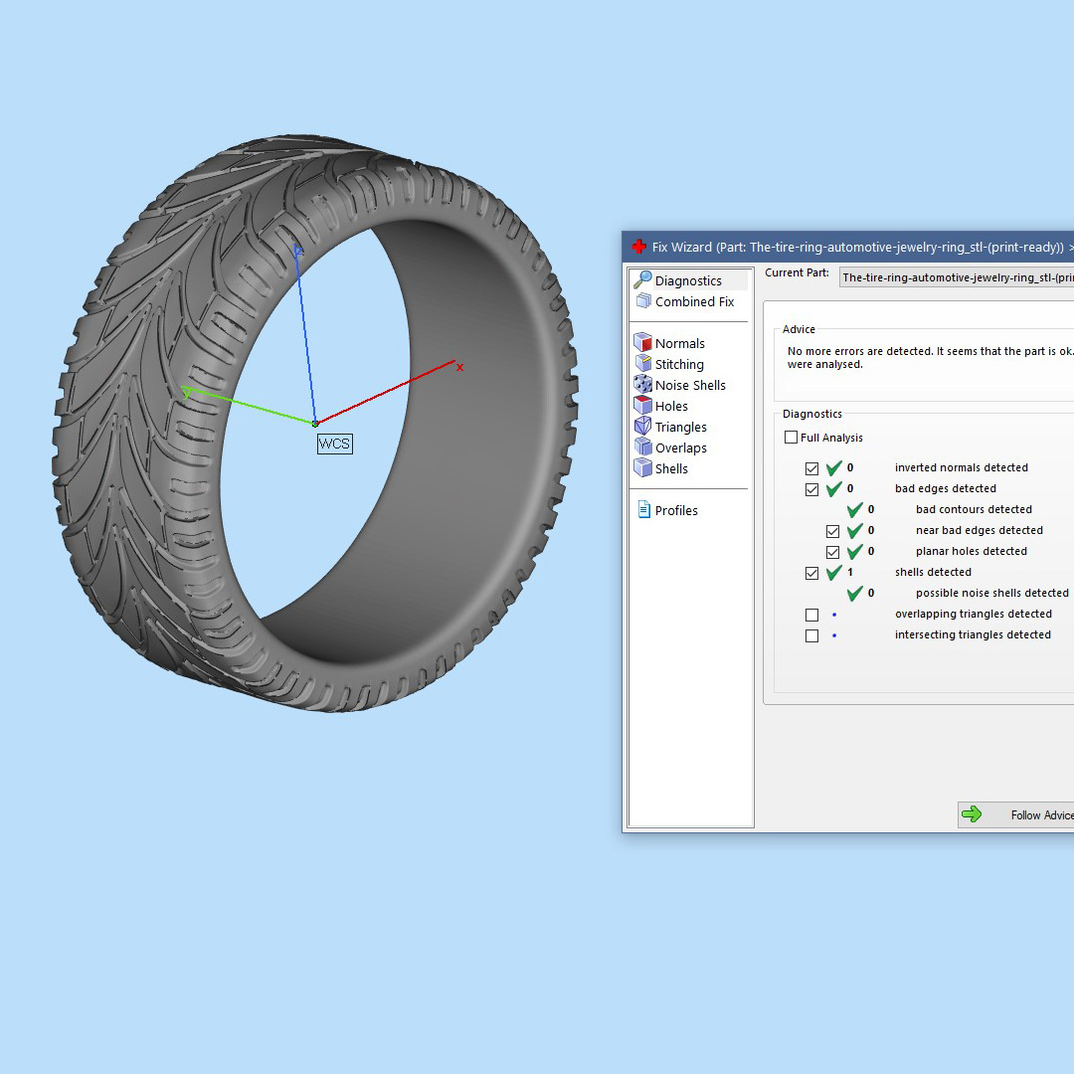Click the green checkmark beside shells detected
Screen dimensions: 1074x1074
click(833, 573)
